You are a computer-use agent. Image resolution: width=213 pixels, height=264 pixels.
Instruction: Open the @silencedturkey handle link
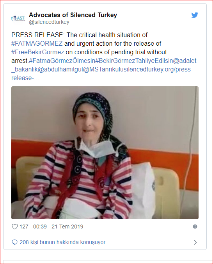[x=49, y=22]
